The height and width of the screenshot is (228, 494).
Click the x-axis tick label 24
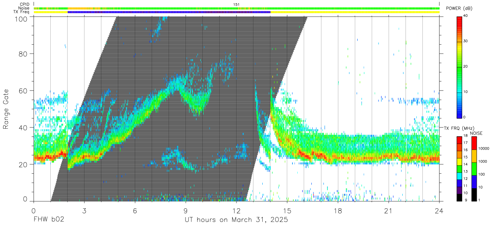[439, 211]
